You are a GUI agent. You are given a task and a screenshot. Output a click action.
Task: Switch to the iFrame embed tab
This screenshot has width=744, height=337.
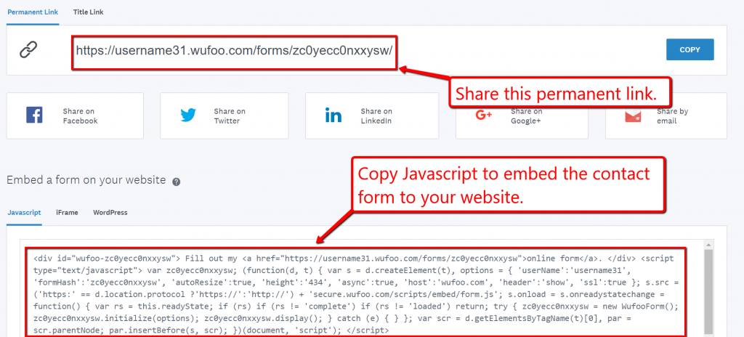(67, 213)
